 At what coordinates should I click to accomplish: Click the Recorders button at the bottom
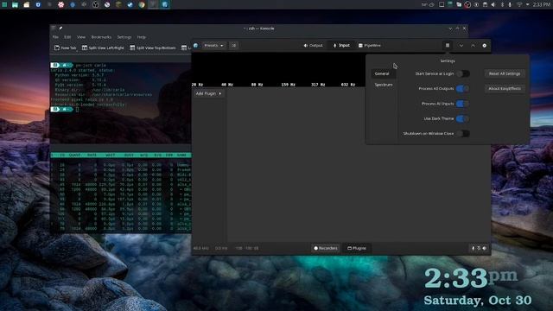point(326,248)
